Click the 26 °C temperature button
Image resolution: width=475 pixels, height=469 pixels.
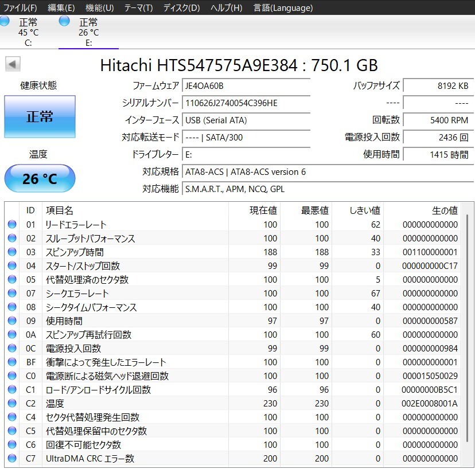40,179
